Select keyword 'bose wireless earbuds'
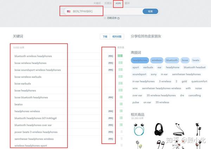The width and height of the screenshot is (211, 149). (28, 77)
